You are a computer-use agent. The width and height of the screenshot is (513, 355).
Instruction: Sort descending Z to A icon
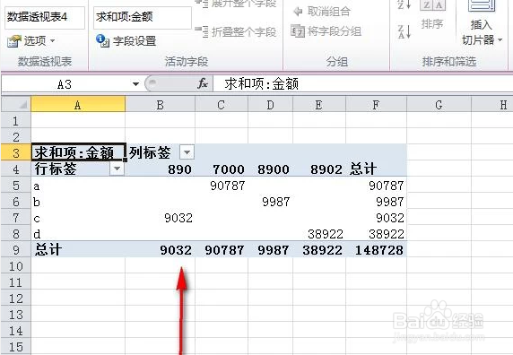[404, 31]
